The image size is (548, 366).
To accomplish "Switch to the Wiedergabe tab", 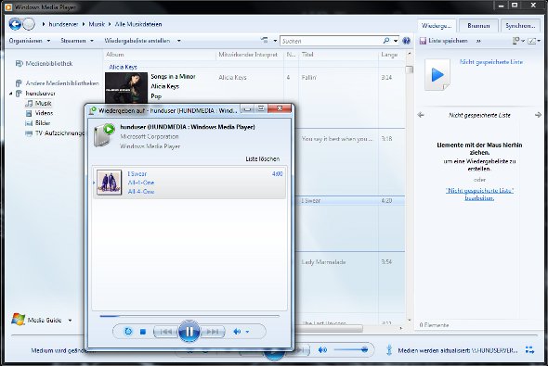I will pos(437,26).
